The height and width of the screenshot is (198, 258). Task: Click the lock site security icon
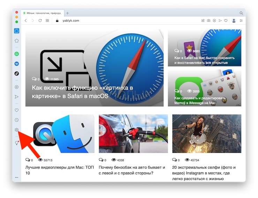pos(57,20)
